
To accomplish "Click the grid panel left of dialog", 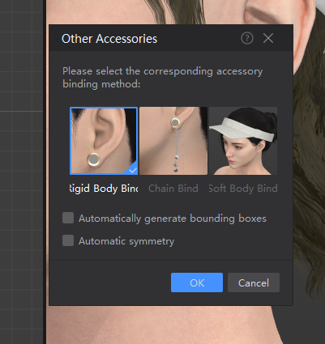I will point(21,172).
